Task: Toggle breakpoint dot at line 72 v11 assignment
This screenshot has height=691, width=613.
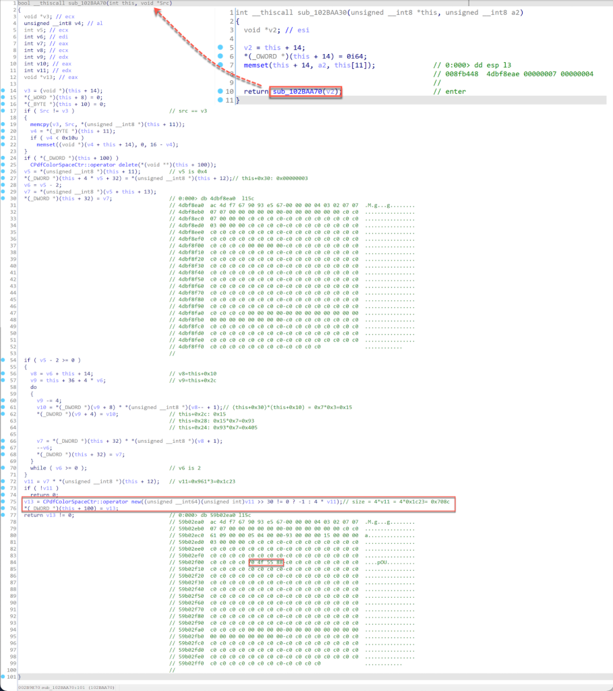Action: pyautogui.click(x=3, y=481)
